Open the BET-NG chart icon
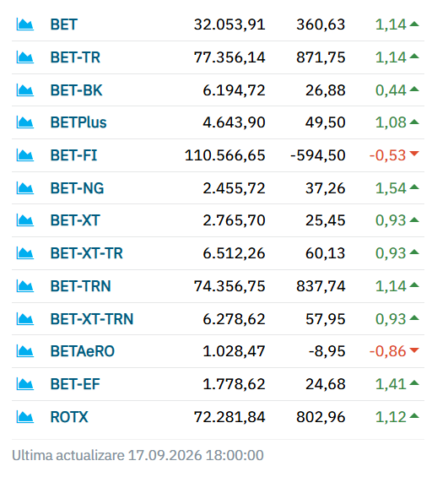The image size is (432, 477). [x=25, y=188]
